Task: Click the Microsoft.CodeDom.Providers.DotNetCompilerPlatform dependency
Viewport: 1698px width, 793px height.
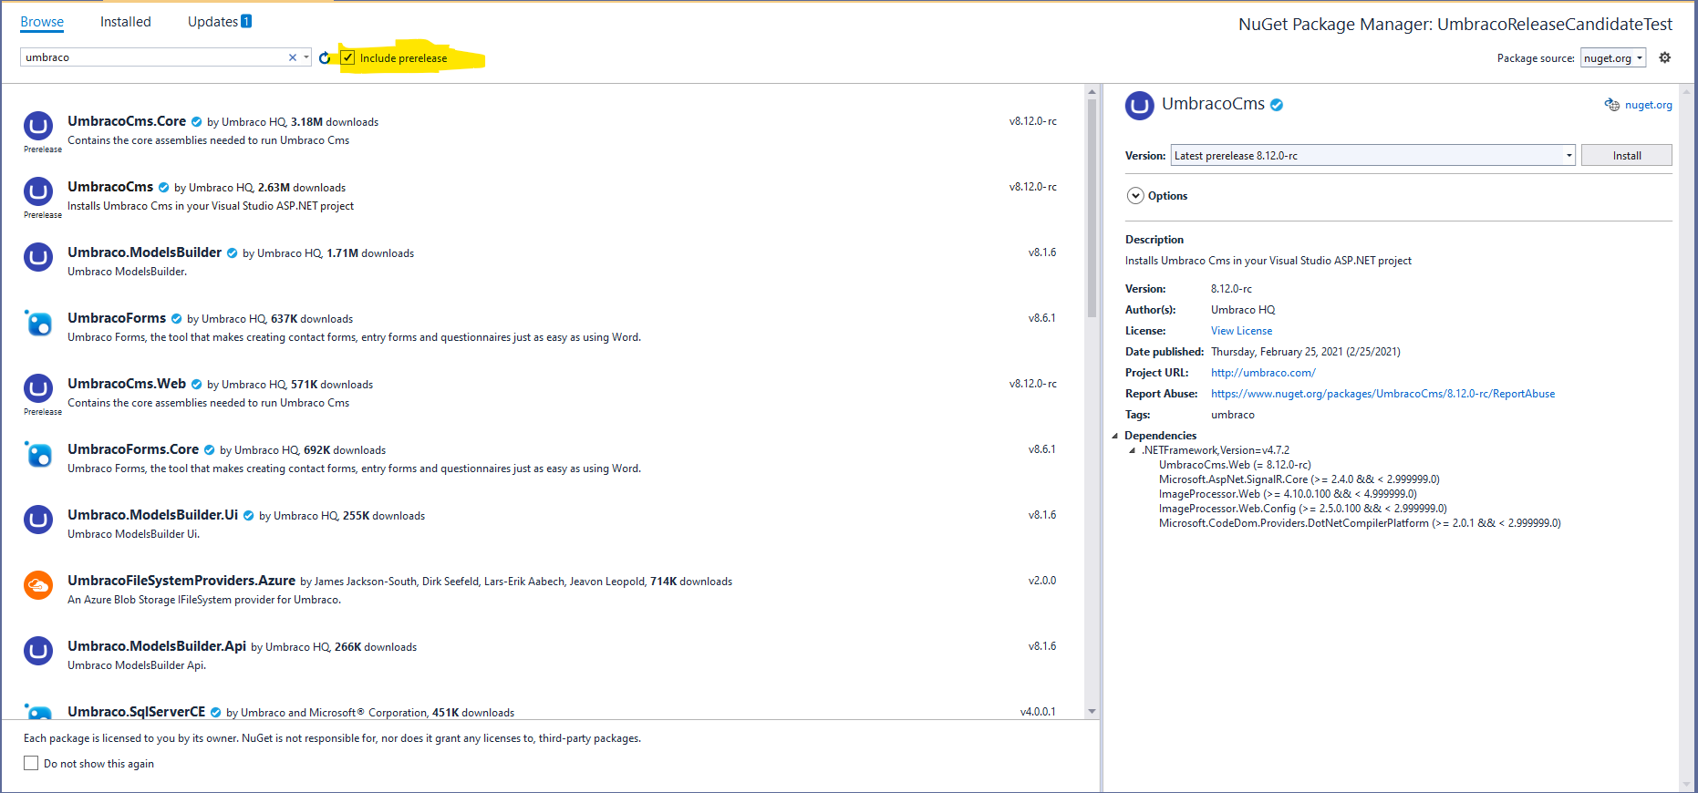Action: 1360,523
